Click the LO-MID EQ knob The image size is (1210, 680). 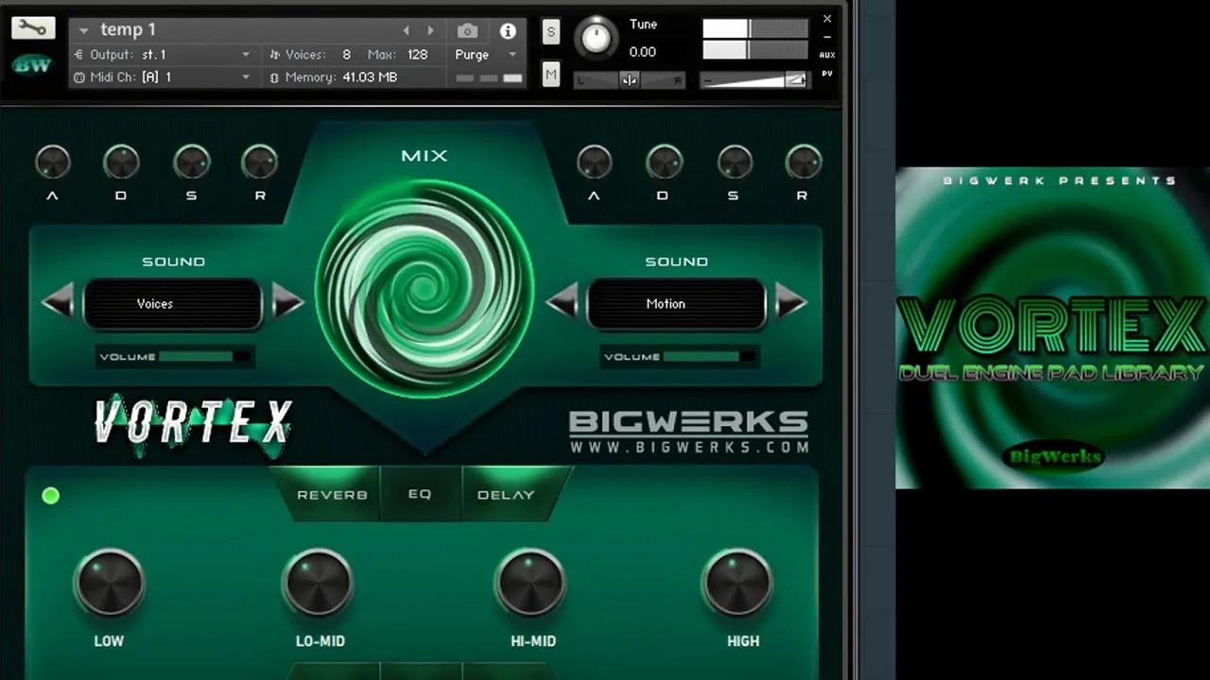[x=318, y=583]
